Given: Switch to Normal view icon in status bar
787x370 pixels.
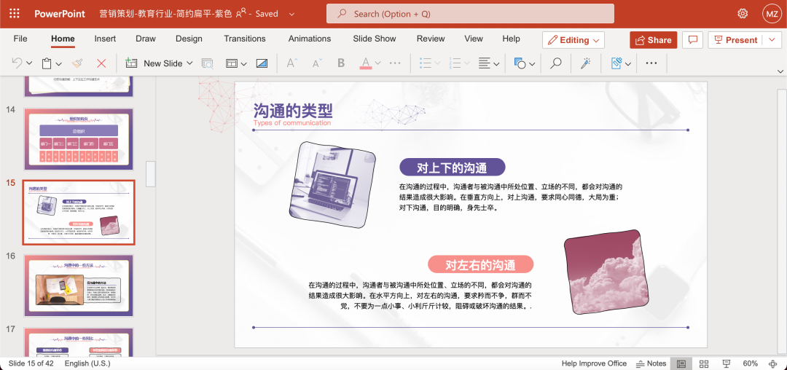Looking at the screenshot, I should (x=681, y=363).
